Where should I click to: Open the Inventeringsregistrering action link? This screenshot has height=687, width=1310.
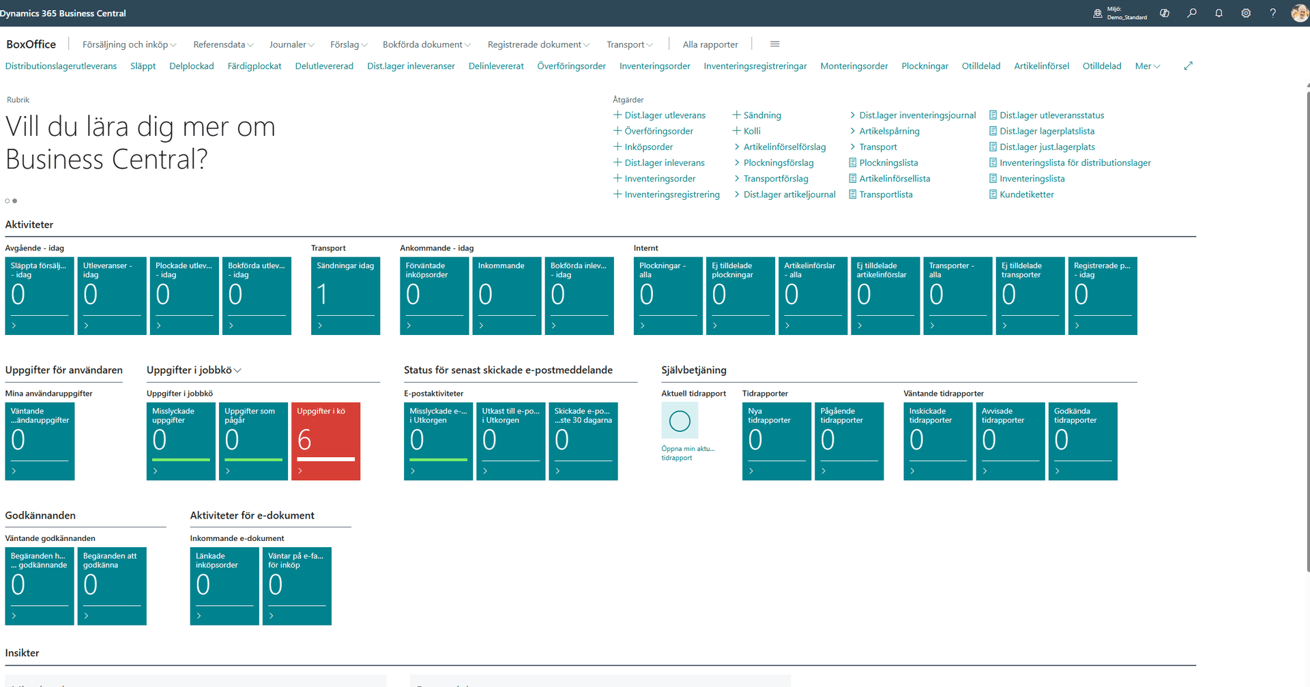(x=672, y=194)
